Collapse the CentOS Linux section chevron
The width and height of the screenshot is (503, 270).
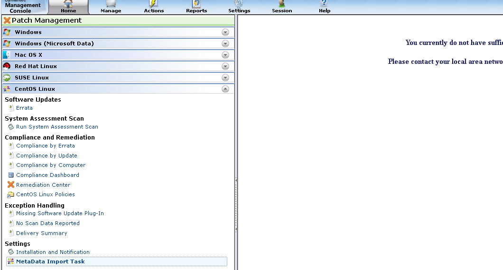pos(225,89)
